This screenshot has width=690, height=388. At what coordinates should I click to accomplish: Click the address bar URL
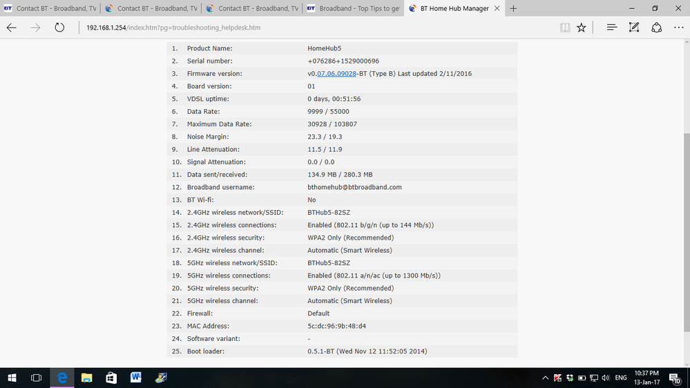173,28
